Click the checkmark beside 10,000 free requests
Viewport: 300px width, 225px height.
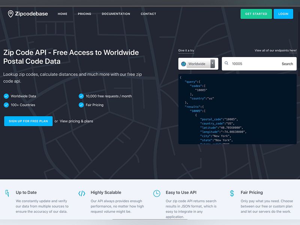point(81,96)
